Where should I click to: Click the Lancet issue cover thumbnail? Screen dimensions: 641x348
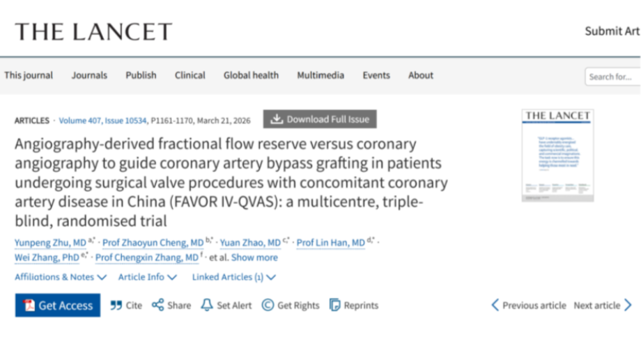coord(557,155)
